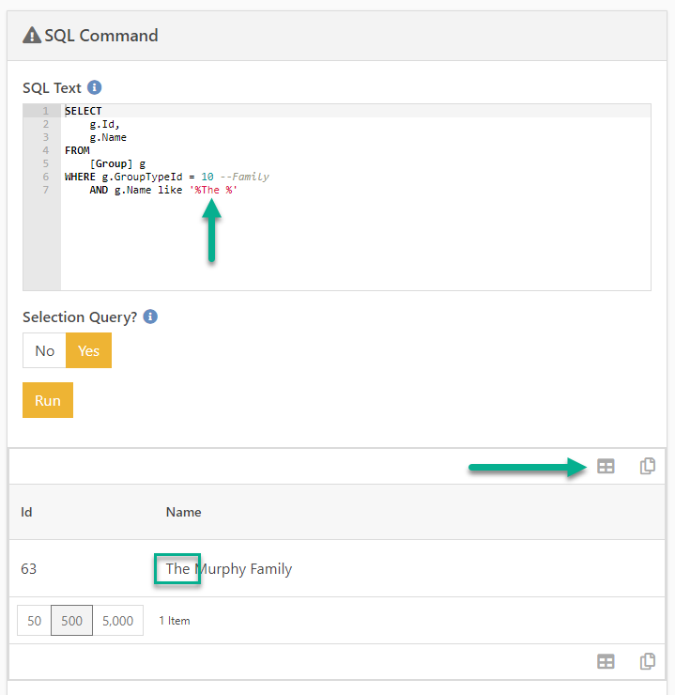The height and width of the screenshot is (695, 675).
Task: Sort results by the Id column header
Action: [26, 512]
